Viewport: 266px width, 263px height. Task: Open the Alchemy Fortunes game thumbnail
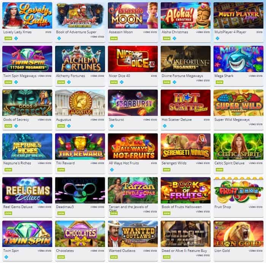80,59
